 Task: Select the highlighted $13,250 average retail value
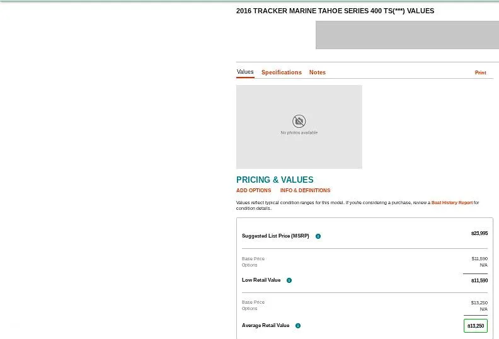(x=476, y=326)
